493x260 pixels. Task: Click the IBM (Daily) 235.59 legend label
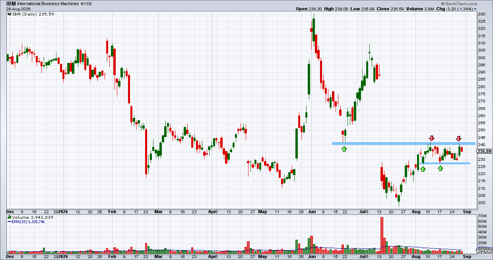tap(32, 14)
